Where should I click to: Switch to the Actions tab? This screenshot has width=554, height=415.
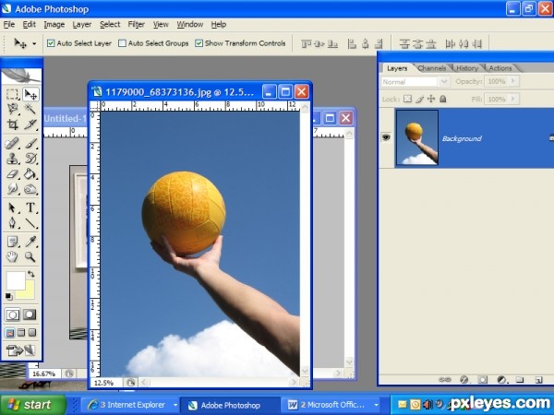500,68
